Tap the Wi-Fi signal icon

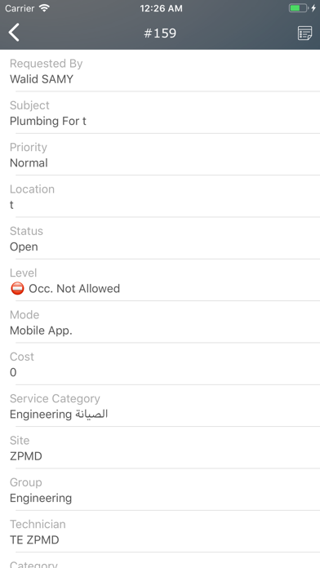click(44, 8)
